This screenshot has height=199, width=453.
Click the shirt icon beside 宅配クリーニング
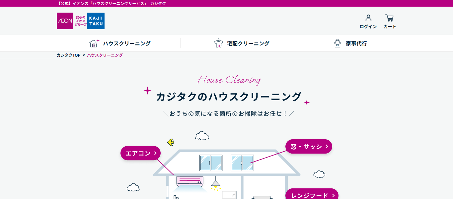219,43
